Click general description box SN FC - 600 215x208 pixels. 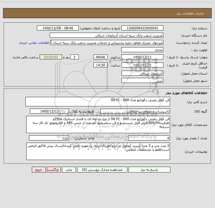(x=98, y=102)
